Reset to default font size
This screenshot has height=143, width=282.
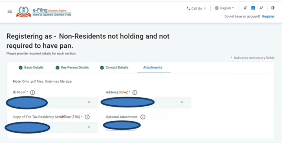tap(253, 8)
